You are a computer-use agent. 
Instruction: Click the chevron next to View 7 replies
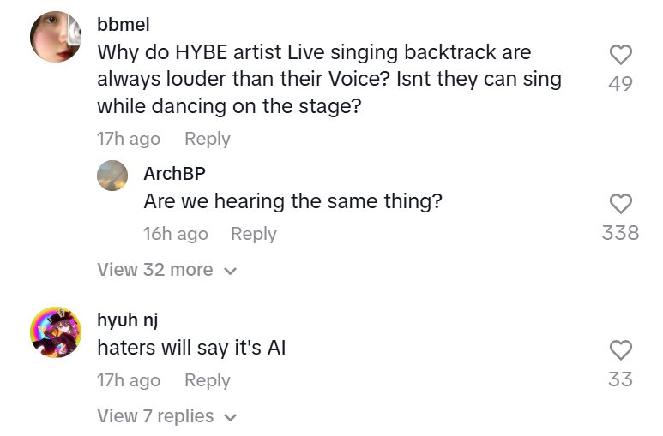point(229,417)
